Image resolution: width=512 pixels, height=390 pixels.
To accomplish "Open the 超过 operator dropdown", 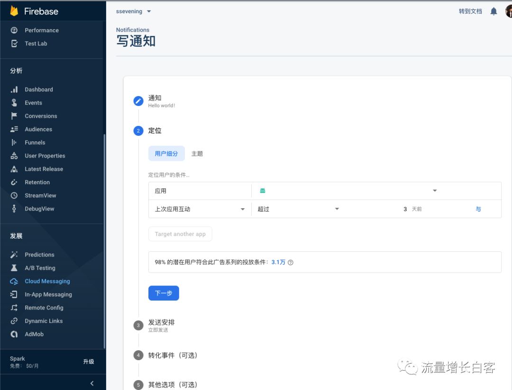I will click(298, 209).
